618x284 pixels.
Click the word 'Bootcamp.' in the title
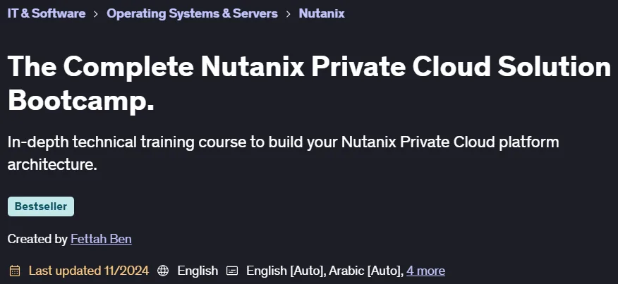81,99
